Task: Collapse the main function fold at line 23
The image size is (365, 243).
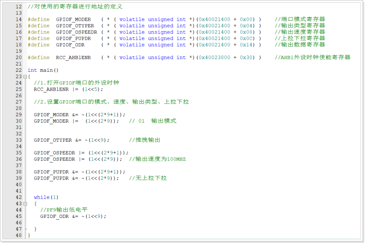Action: pos(25,77)
